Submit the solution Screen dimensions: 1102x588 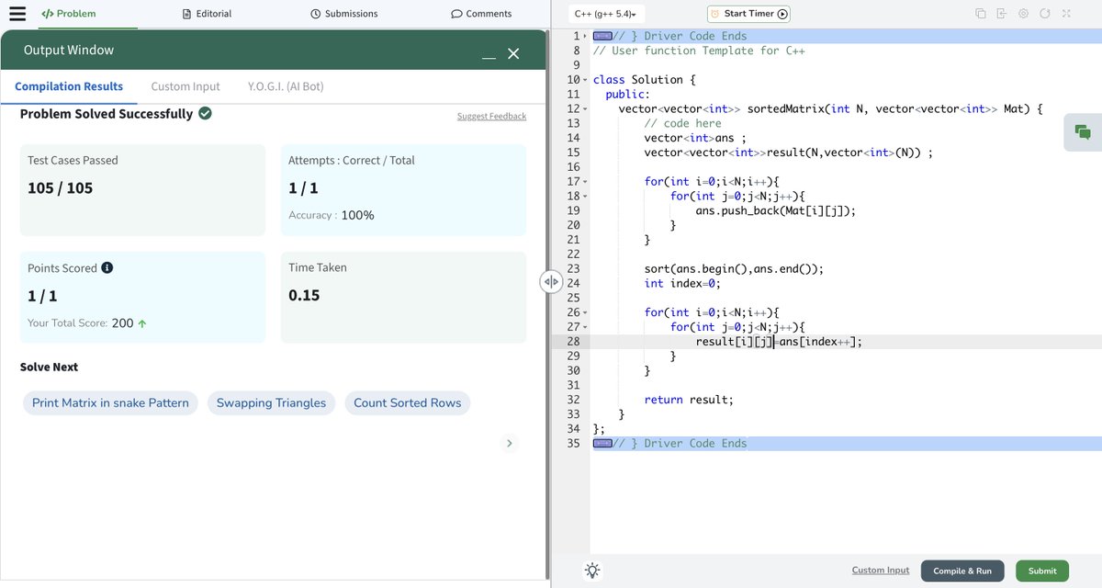point(1042,571)
